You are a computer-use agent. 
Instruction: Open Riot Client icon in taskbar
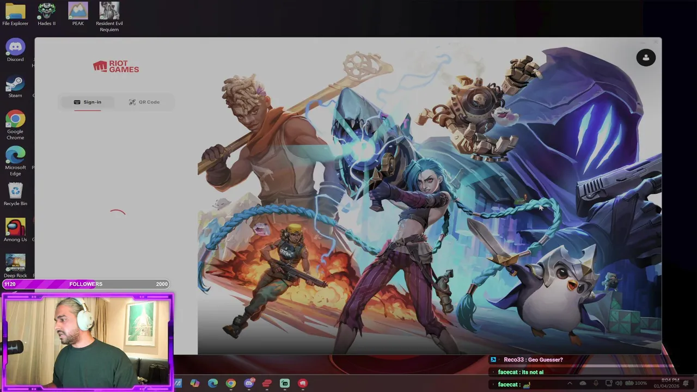click(x=303, y=383)
